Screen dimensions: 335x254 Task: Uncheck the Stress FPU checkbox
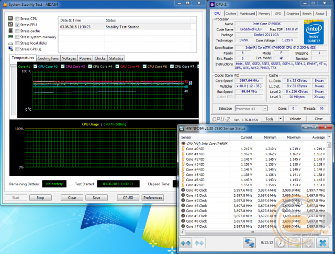click(x=17, y=25)
